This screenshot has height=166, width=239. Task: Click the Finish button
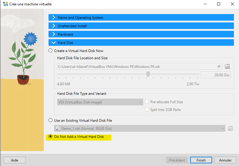coord(201,160)
